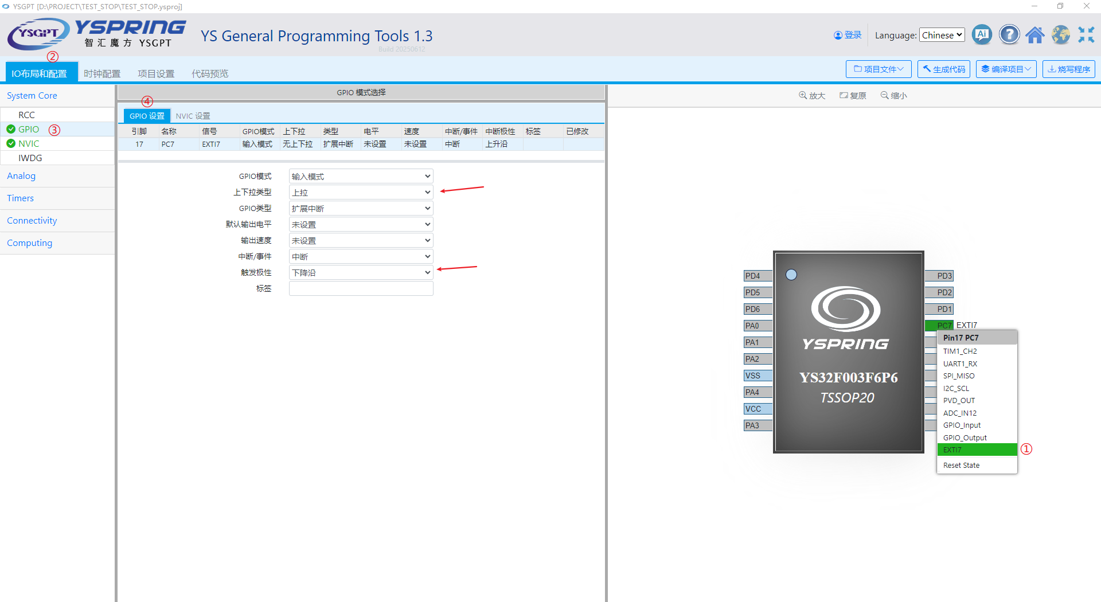The width and height of the screenshot is (1101, 602).
Task: Select GPIO in the System Core list
Action: [x=57, y=129]
